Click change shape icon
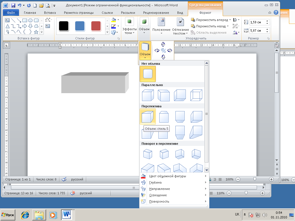 pos(114,33)
